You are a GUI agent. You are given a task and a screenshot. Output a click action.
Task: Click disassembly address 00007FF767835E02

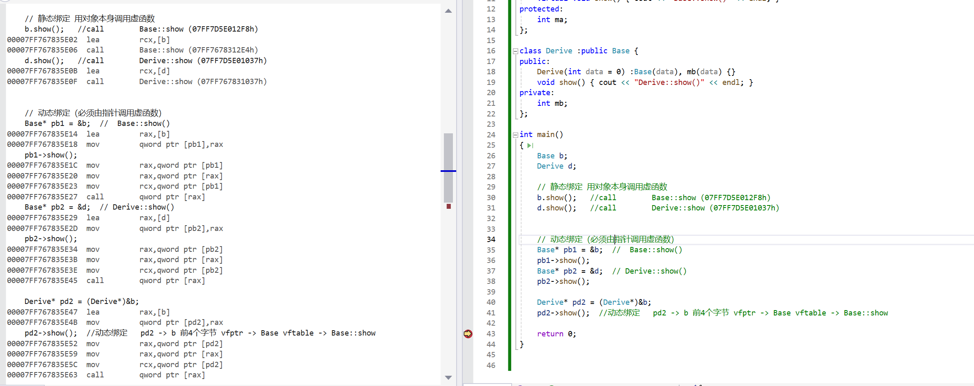coord(42,40)
